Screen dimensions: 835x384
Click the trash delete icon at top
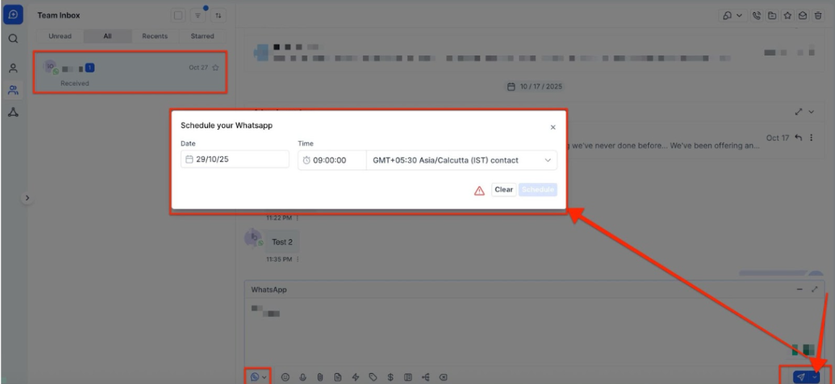[x=818, y=16]
